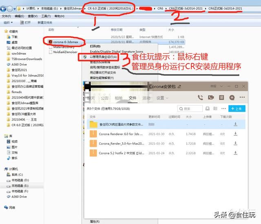Image resolution: width=261 pixels, height=224 pixels.
Task: Open the 查看(V) menu in Explorer
Action: pyautogui.click(x=33, y=16)
